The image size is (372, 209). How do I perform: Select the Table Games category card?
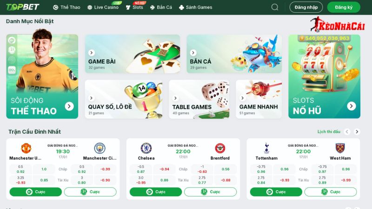199,99
